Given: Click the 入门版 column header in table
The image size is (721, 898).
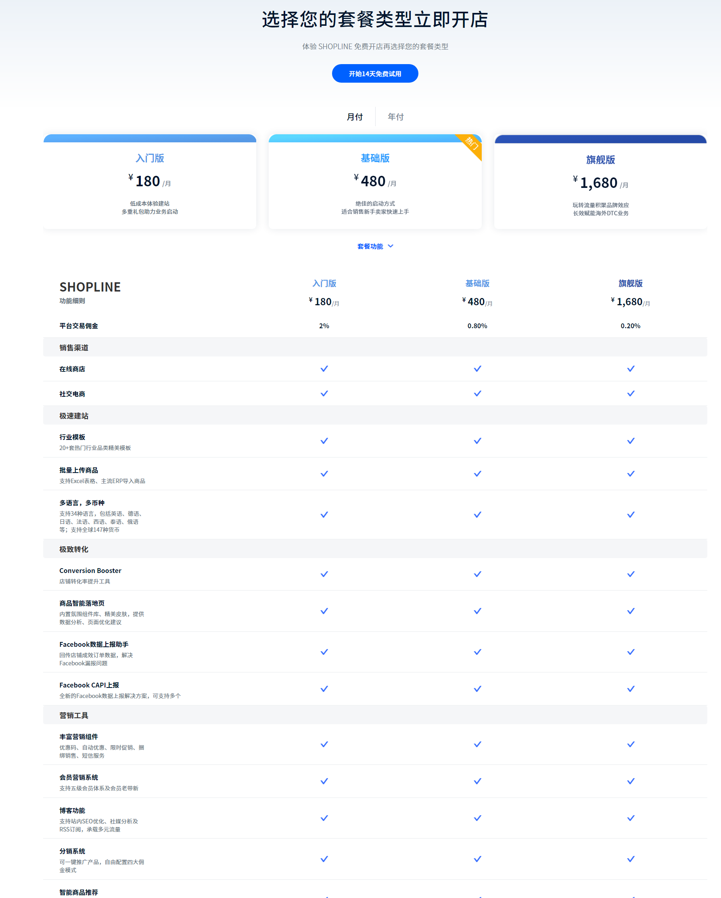Looking at the screenshot, I should (324, 283).
